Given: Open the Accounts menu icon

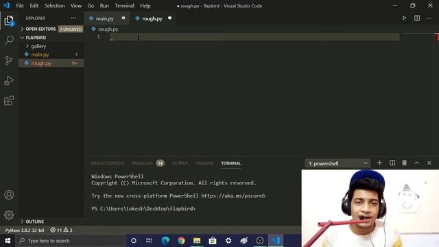Looking at the screenshot, I should click(x=9, y=195).
